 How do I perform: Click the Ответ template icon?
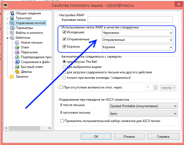tap(17, 47)
